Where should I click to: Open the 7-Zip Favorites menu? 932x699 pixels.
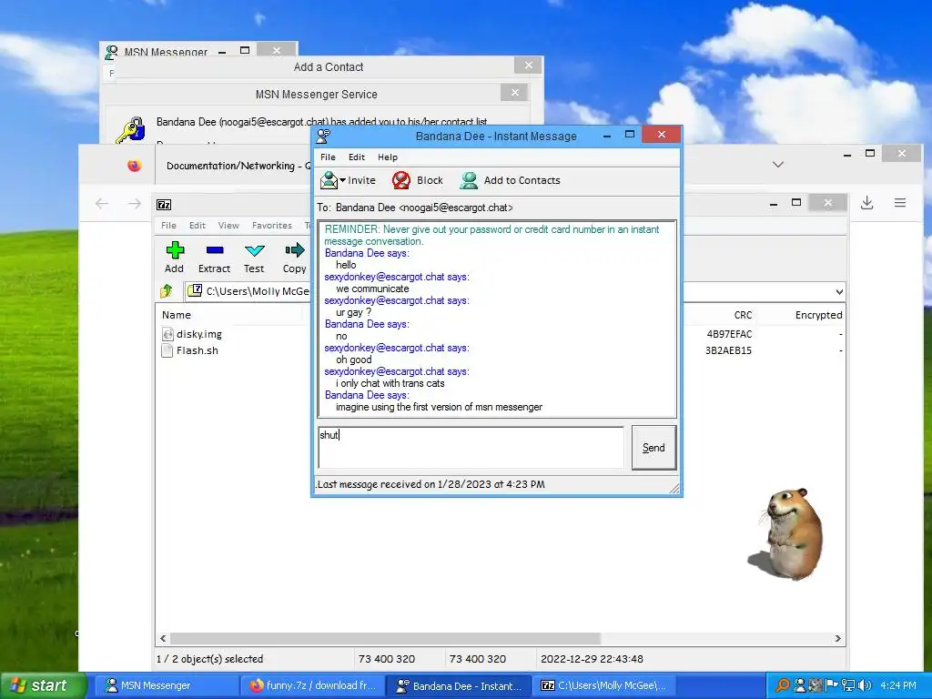pos(271,226)
